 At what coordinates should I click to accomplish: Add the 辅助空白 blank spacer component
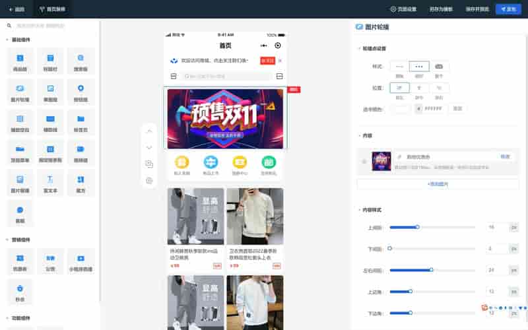tap(20, 123)
